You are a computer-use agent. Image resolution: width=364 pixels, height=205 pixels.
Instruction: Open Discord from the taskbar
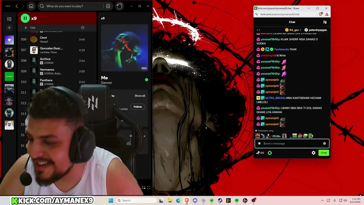(195, 200)
